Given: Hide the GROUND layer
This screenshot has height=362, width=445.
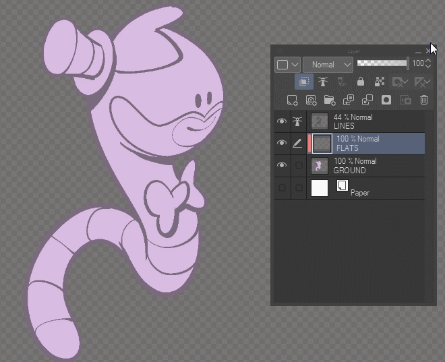Looking at the screenshot, I should (x=282, y=165).
